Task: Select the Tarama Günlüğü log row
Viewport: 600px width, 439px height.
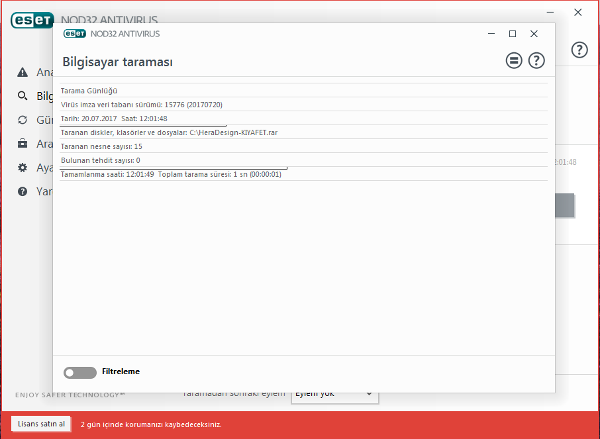Action: [303, 91]
